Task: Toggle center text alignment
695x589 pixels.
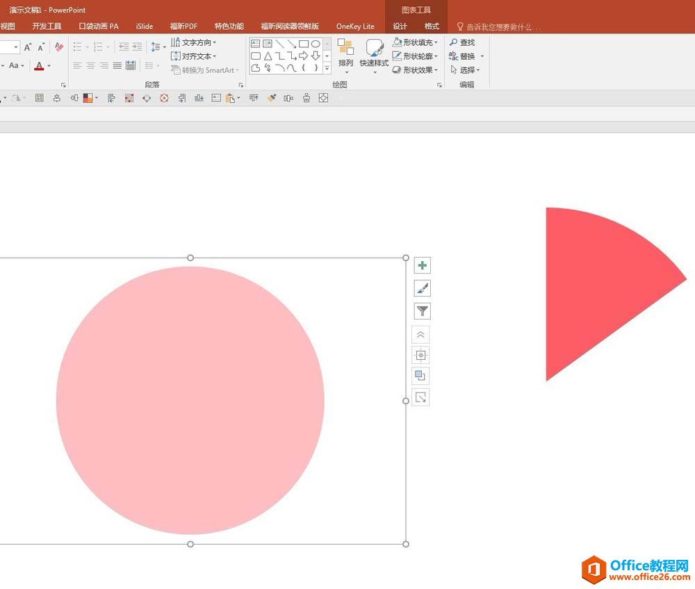Action: [x=90, y=66]
